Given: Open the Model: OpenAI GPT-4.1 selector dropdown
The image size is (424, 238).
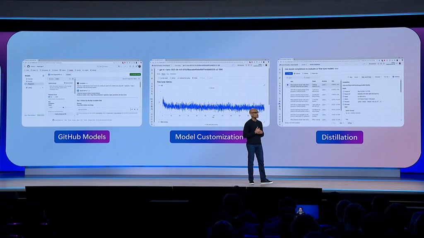Looking at the screenshot, I should [56, 75].
